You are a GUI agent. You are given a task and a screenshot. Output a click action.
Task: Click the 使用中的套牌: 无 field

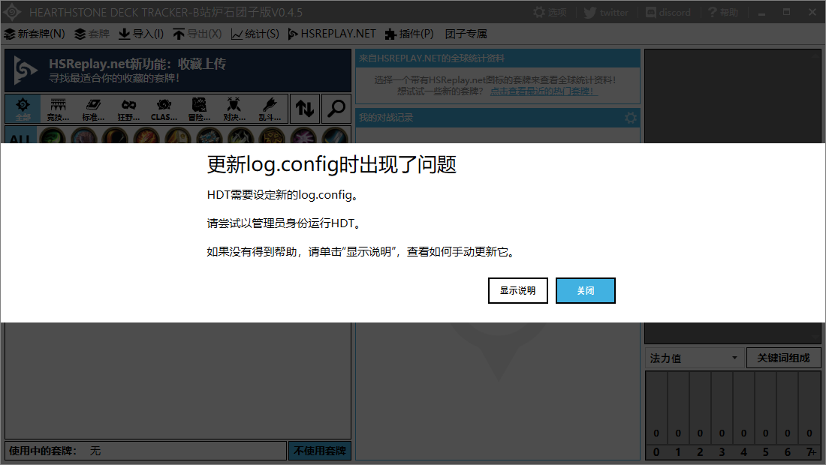(x=146, y=451)
